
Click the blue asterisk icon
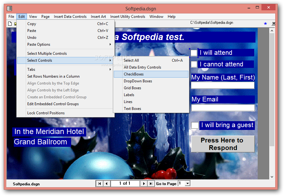coord(265,23)
